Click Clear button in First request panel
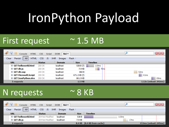169x127 pixels. pyautogui.click(x=9, y=58)
